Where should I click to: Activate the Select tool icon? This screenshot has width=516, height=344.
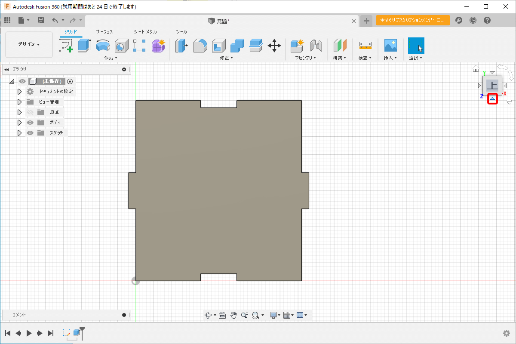pos(416,46)
